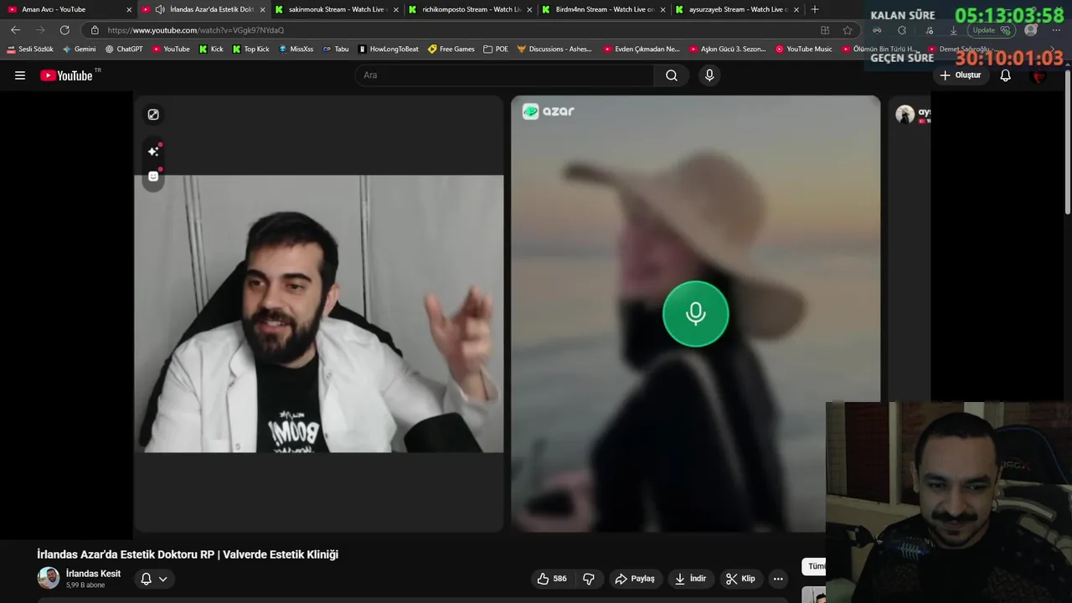The width and height of the screenshot is (1072, 603).
Task: Open the Evden Çıkmadan Ne... bookmark
Action: (x=642, y=49)
